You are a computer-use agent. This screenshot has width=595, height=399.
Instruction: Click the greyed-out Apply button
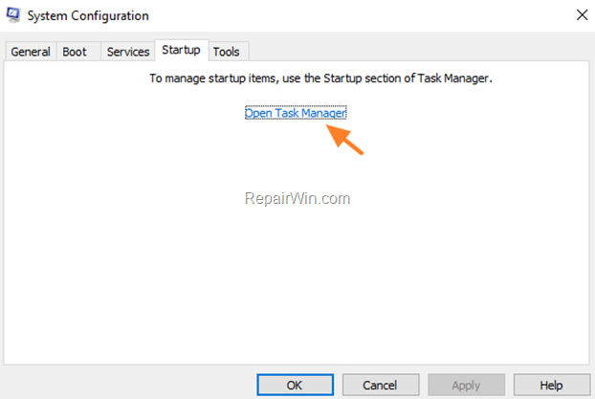click(467, 385)
